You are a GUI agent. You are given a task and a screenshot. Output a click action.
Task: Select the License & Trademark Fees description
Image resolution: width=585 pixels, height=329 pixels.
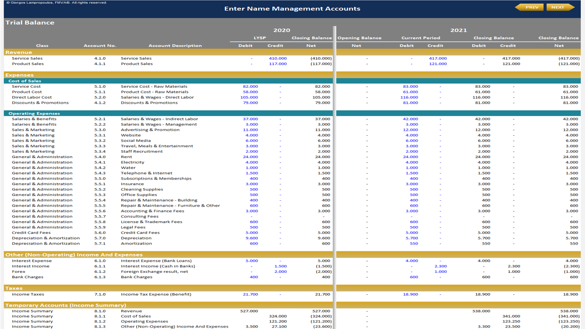[x=151, y=222]
